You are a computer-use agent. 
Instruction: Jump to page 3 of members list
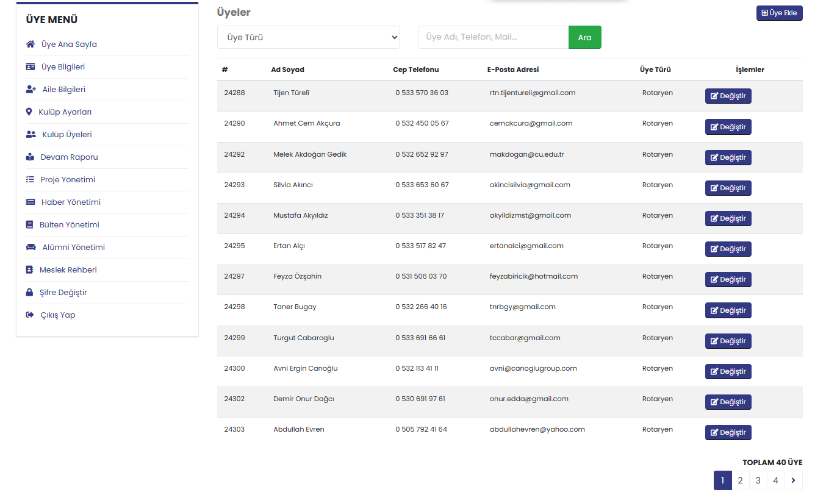[758, 480]
